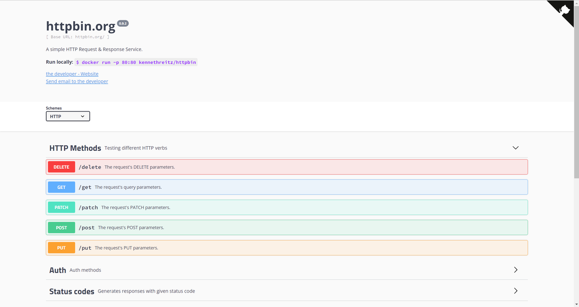
Task: Click 'Generates responses with given status code' text
Action: point(146,291)
